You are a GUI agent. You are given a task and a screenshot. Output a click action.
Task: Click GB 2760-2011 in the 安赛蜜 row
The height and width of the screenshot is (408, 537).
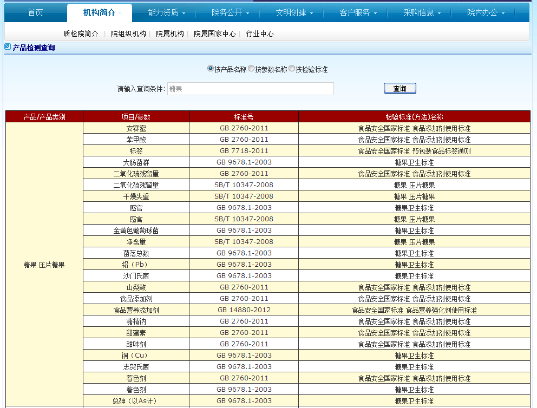pos(244,128)
